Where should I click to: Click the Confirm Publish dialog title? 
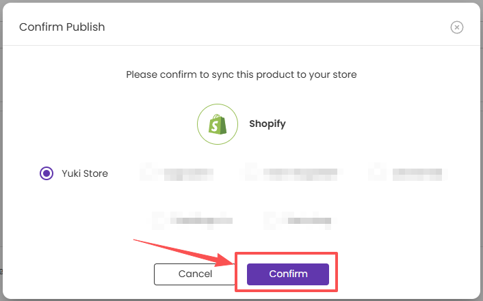pos(62,27)
